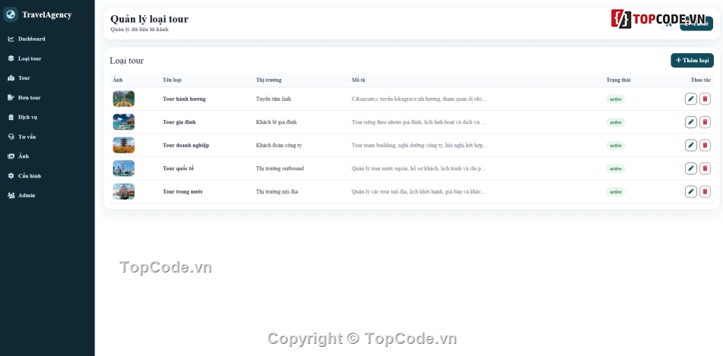Edit the Tour trong nước entry
This screenshot has width=723, height=356.
tap(691, 192)
